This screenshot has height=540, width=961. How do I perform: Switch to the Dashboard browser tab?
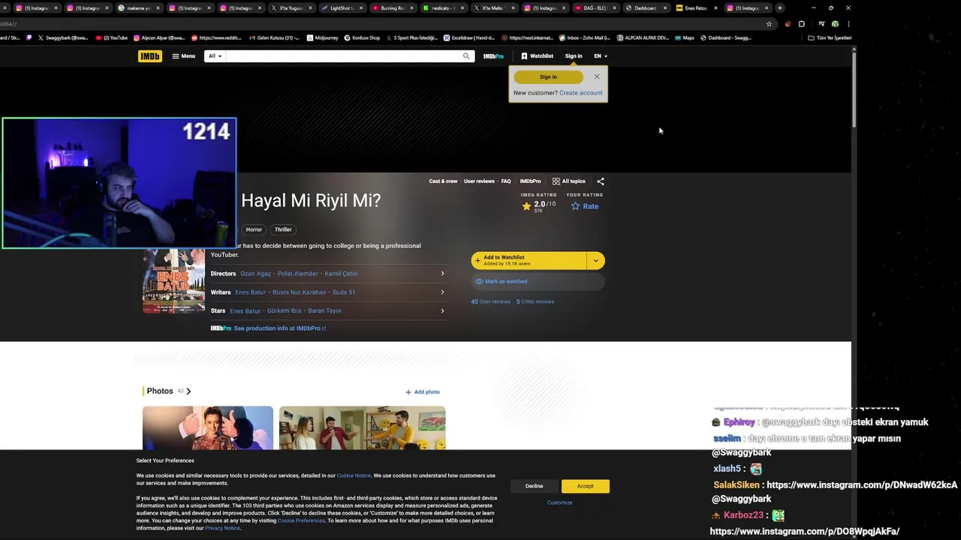coord(646,8)
